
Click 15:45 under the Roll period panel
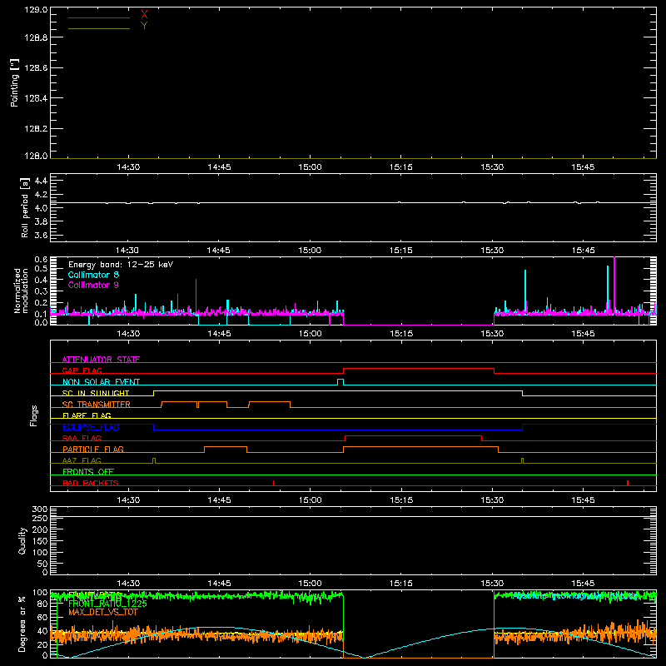coord(584,251)
